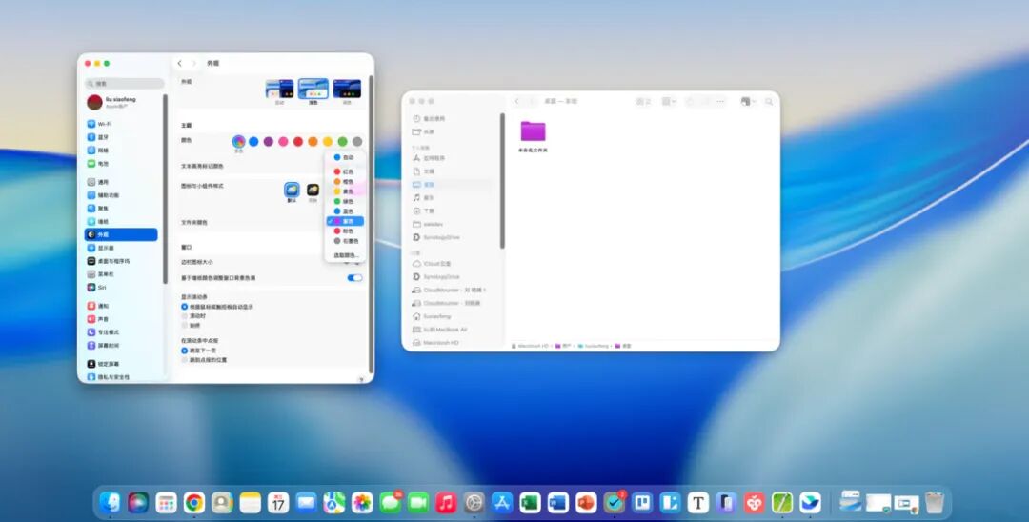Select the dark icon and widget style
The image size is (1029, 522).
(x=313, y=191)
